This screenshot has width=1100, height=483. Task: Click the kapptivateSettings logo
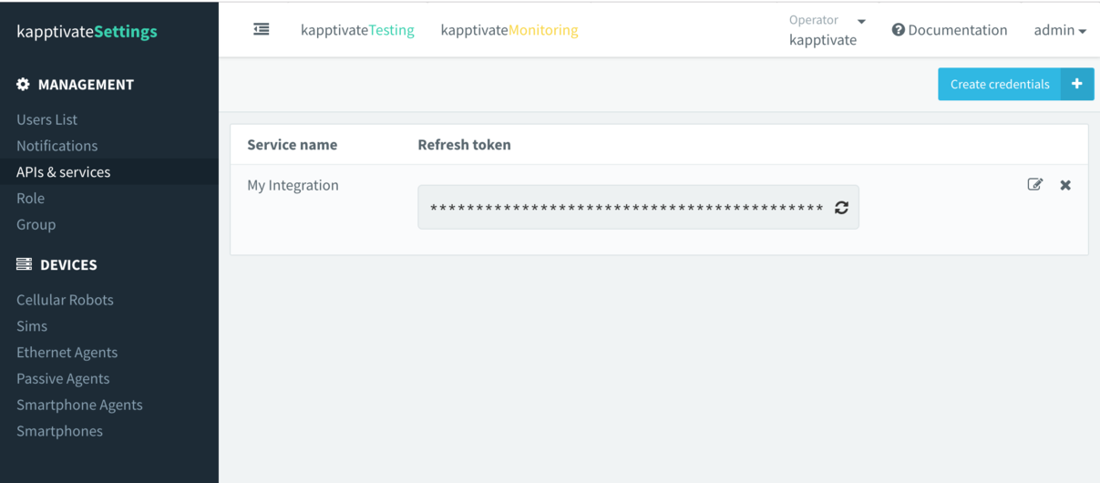click(87, 32)
